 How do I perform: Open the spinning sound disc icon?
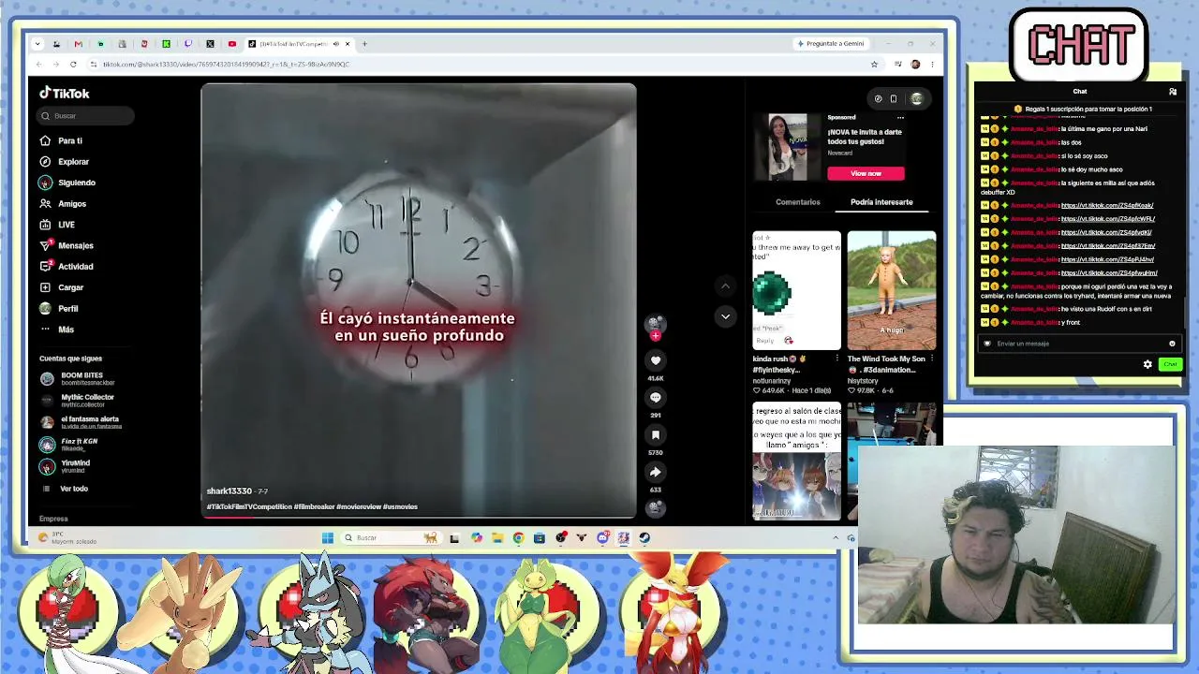coord(656,507)
